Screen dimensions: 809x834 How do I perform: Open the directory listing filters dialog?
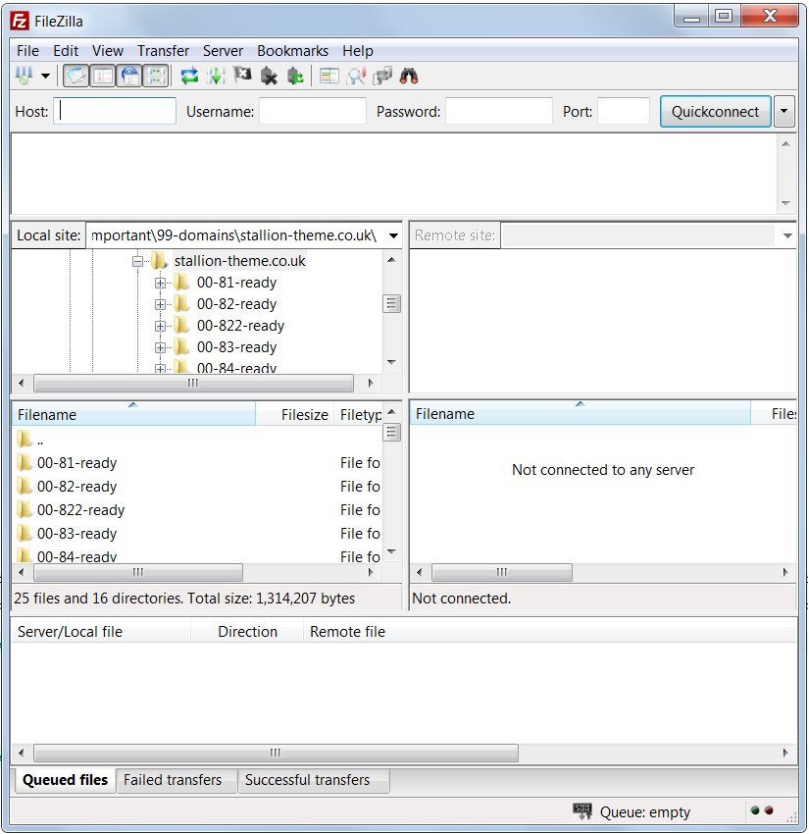click(x=329, y=77)
